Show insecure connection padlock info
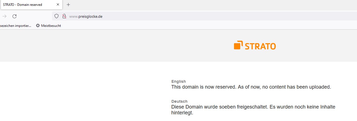The width and height of the screenshot is (357, 121). tap(64, 16)
